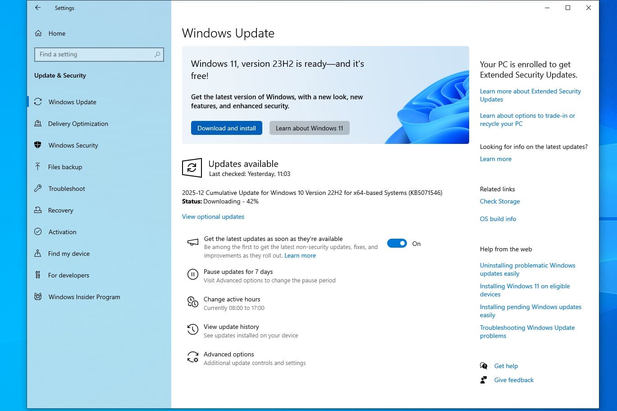Click the Get help question-mark icon
The image size is (617, 411).
point(483,366)
